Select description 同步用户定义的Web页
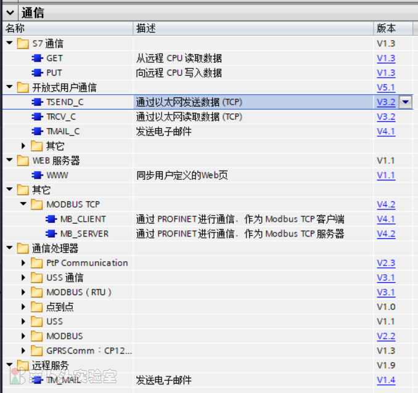Image resolution: width=418 pixels, height=393 pixels. [x=182, y=176]
